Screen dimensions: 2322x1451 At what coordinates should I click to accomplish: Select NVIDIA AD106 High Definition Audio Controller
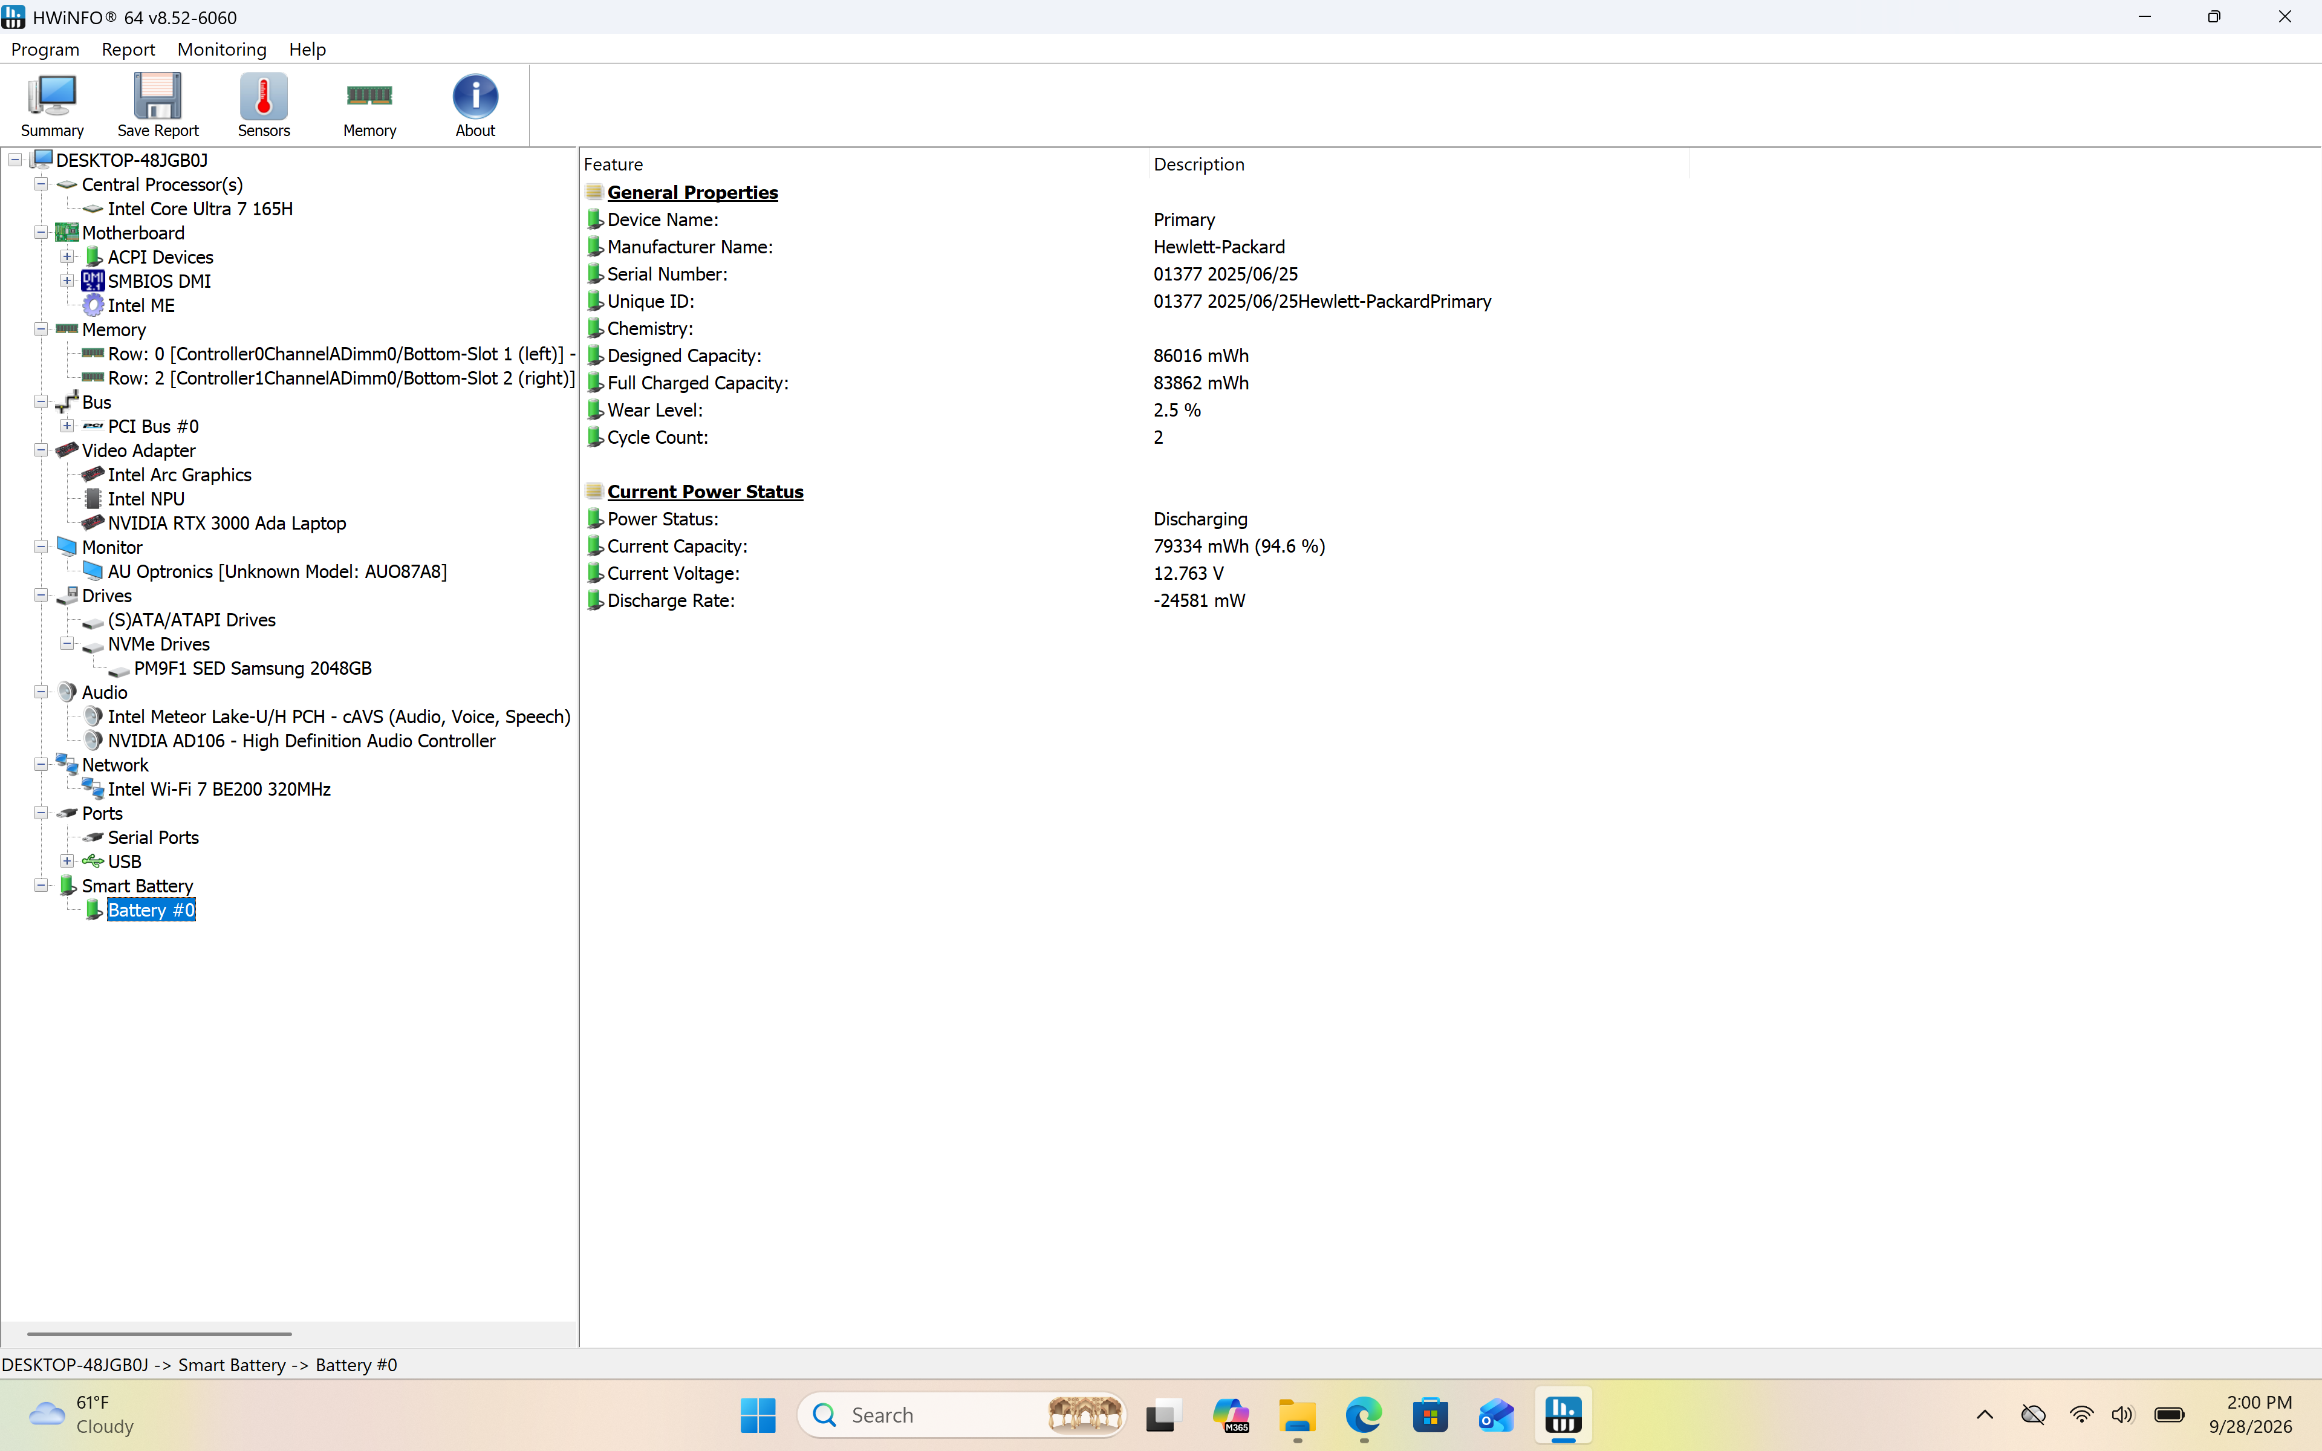pyautogui.click(x=301, y=741)
